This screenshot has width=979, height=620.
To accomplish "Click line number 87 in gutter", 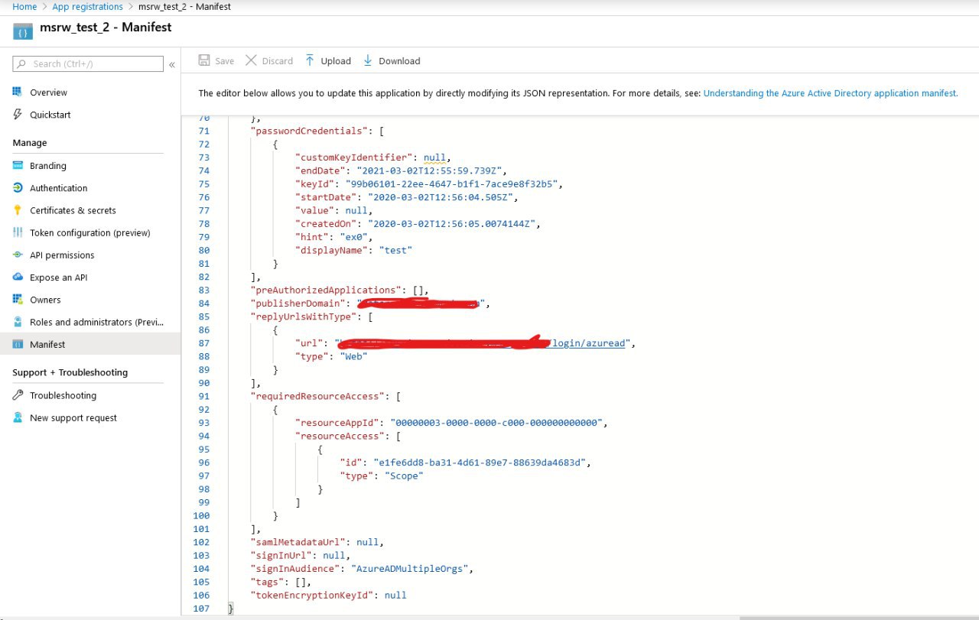I will click(203, 343).
